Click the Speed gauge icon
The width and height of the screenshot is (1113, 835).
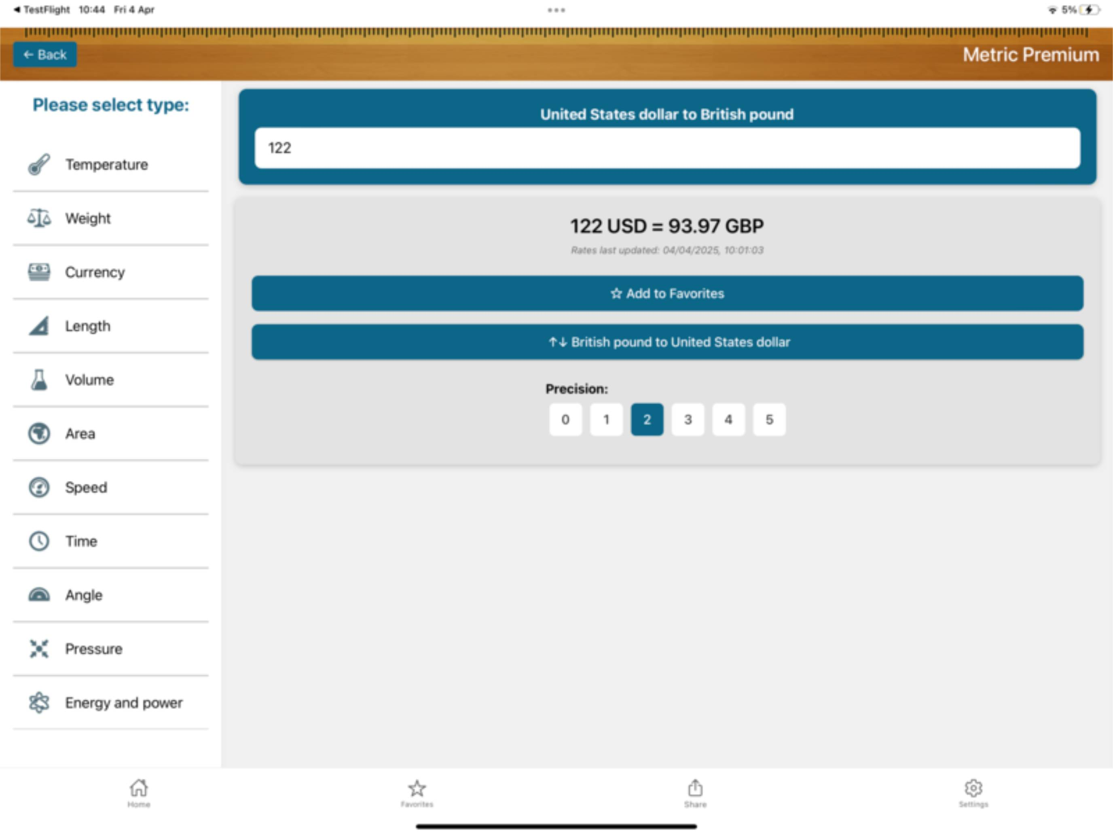pos(39,488)
